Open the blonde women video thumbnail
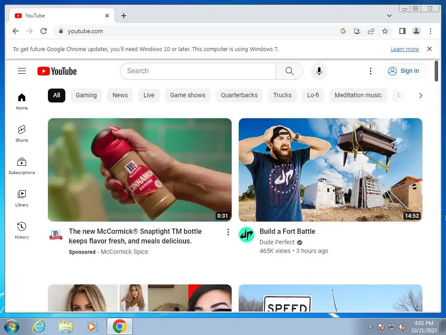Viewport: 446px width, 335px height. (x=140, y=297)
